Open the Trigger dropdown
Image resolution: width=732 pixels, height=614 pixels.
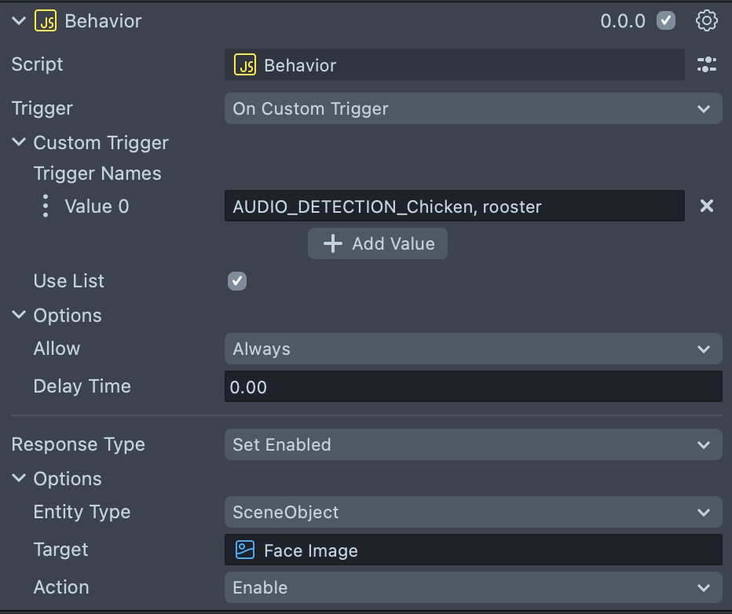pos(473,108)
